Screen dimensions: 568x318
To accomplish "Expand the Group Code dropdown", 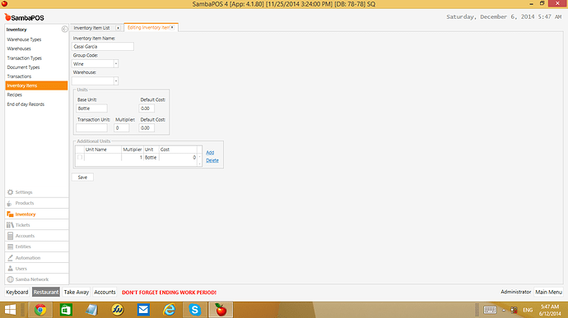I will (116, 63).
